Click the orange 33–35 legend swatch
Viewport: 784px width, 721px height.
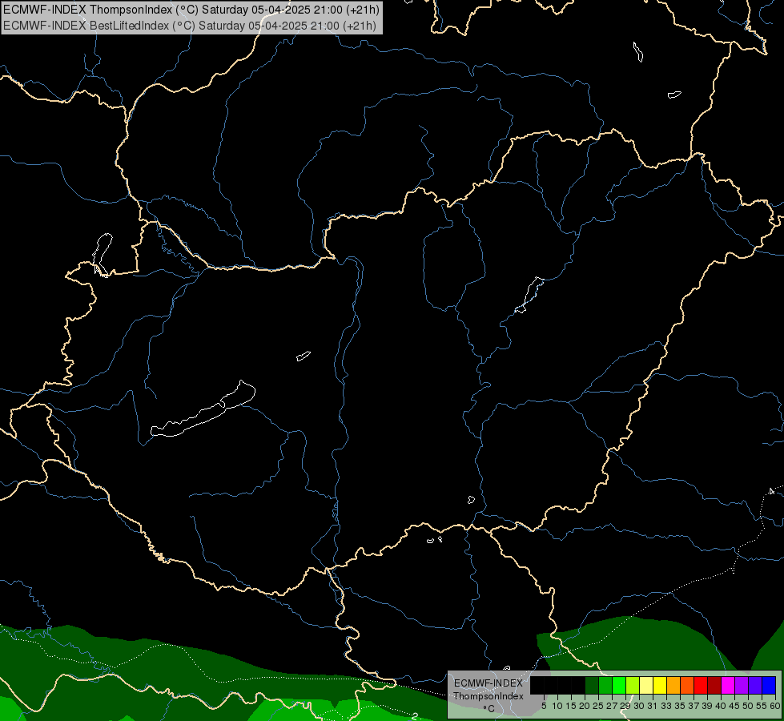point(673,685)
